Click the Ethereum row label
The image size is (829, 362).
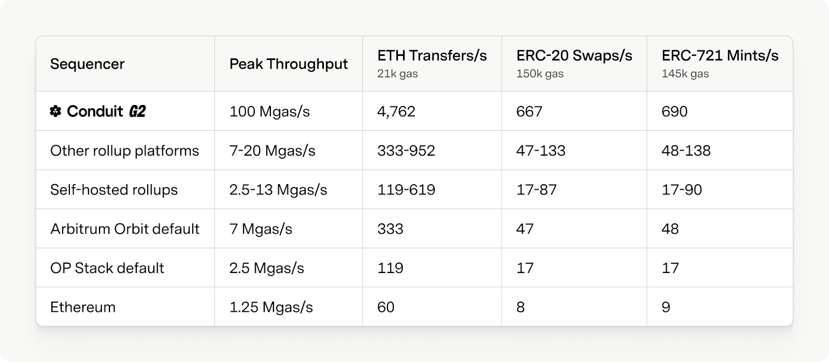pyautogui.click(x=83, y=307)
